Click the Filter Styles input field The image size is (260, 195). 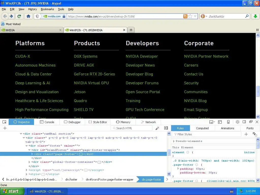207,134
